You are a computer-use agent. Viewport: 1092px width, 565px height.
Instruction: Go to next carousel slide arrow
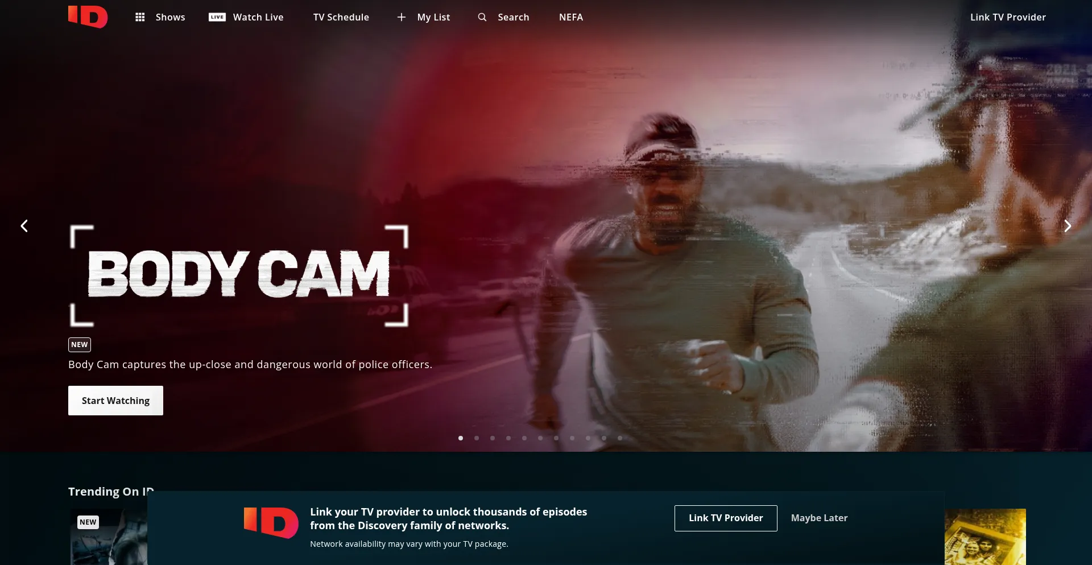click(x=1068, y=226)
